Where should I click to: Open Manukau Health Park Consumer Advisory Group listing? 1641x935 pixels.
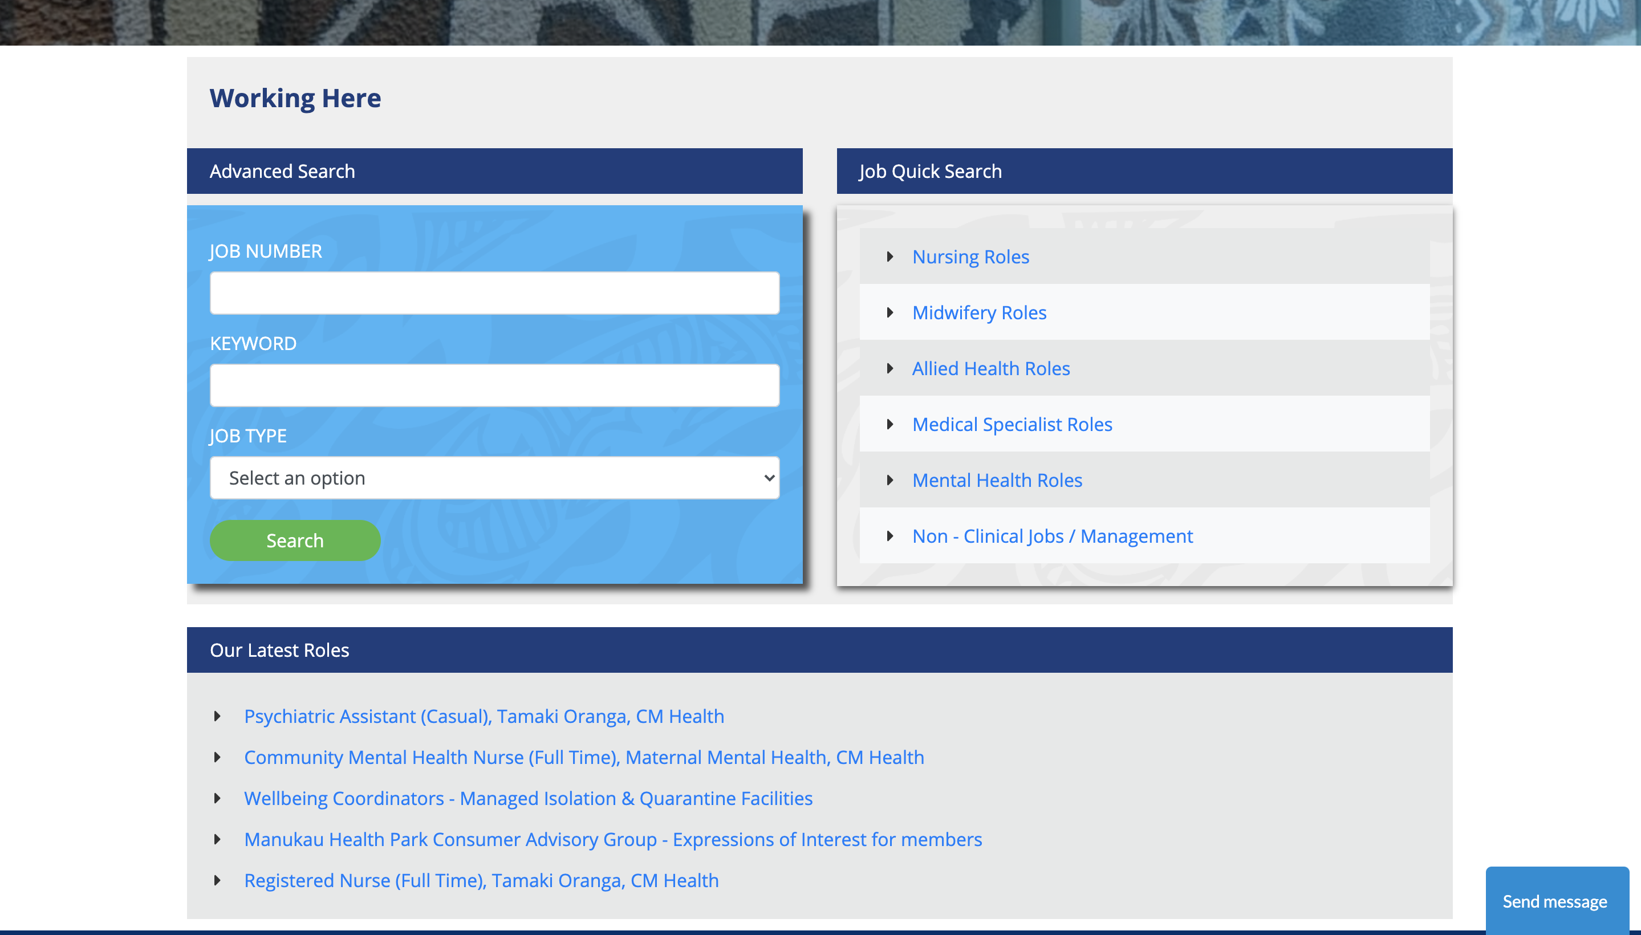click(x=613, y=839)
